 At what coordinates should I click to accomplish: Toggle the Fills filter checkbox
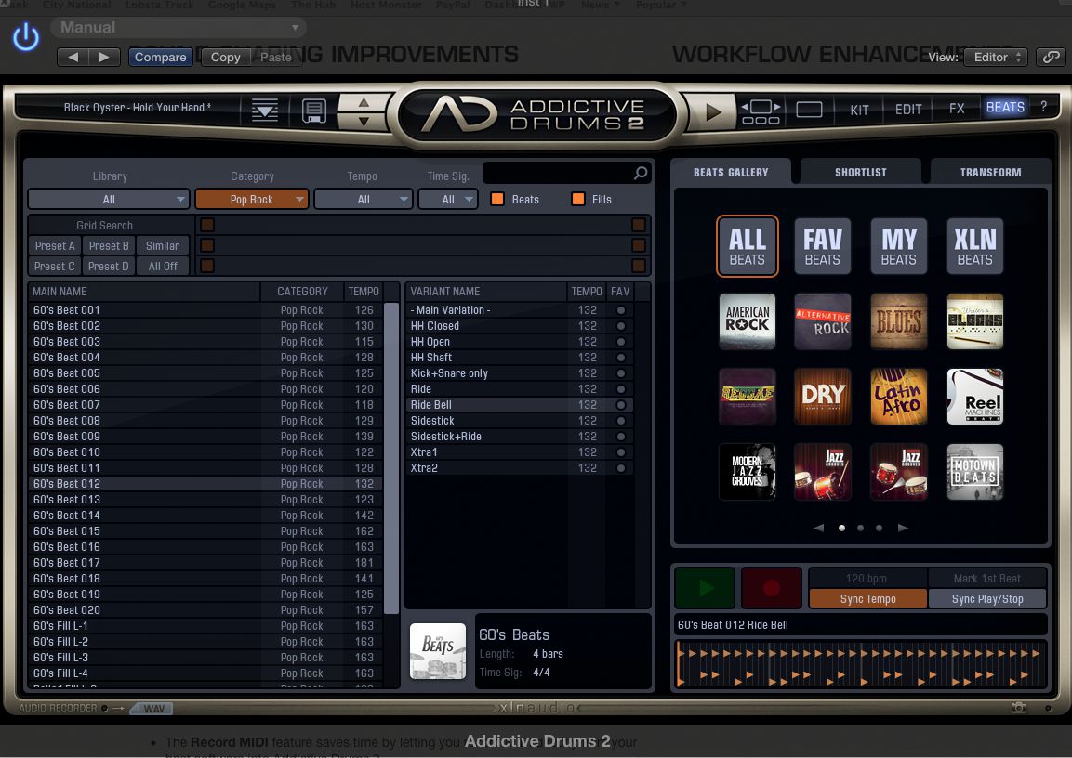[x=578, y=199]
